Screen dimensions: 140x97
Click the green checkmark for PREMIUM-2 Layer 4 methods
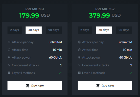pos(131,73)
